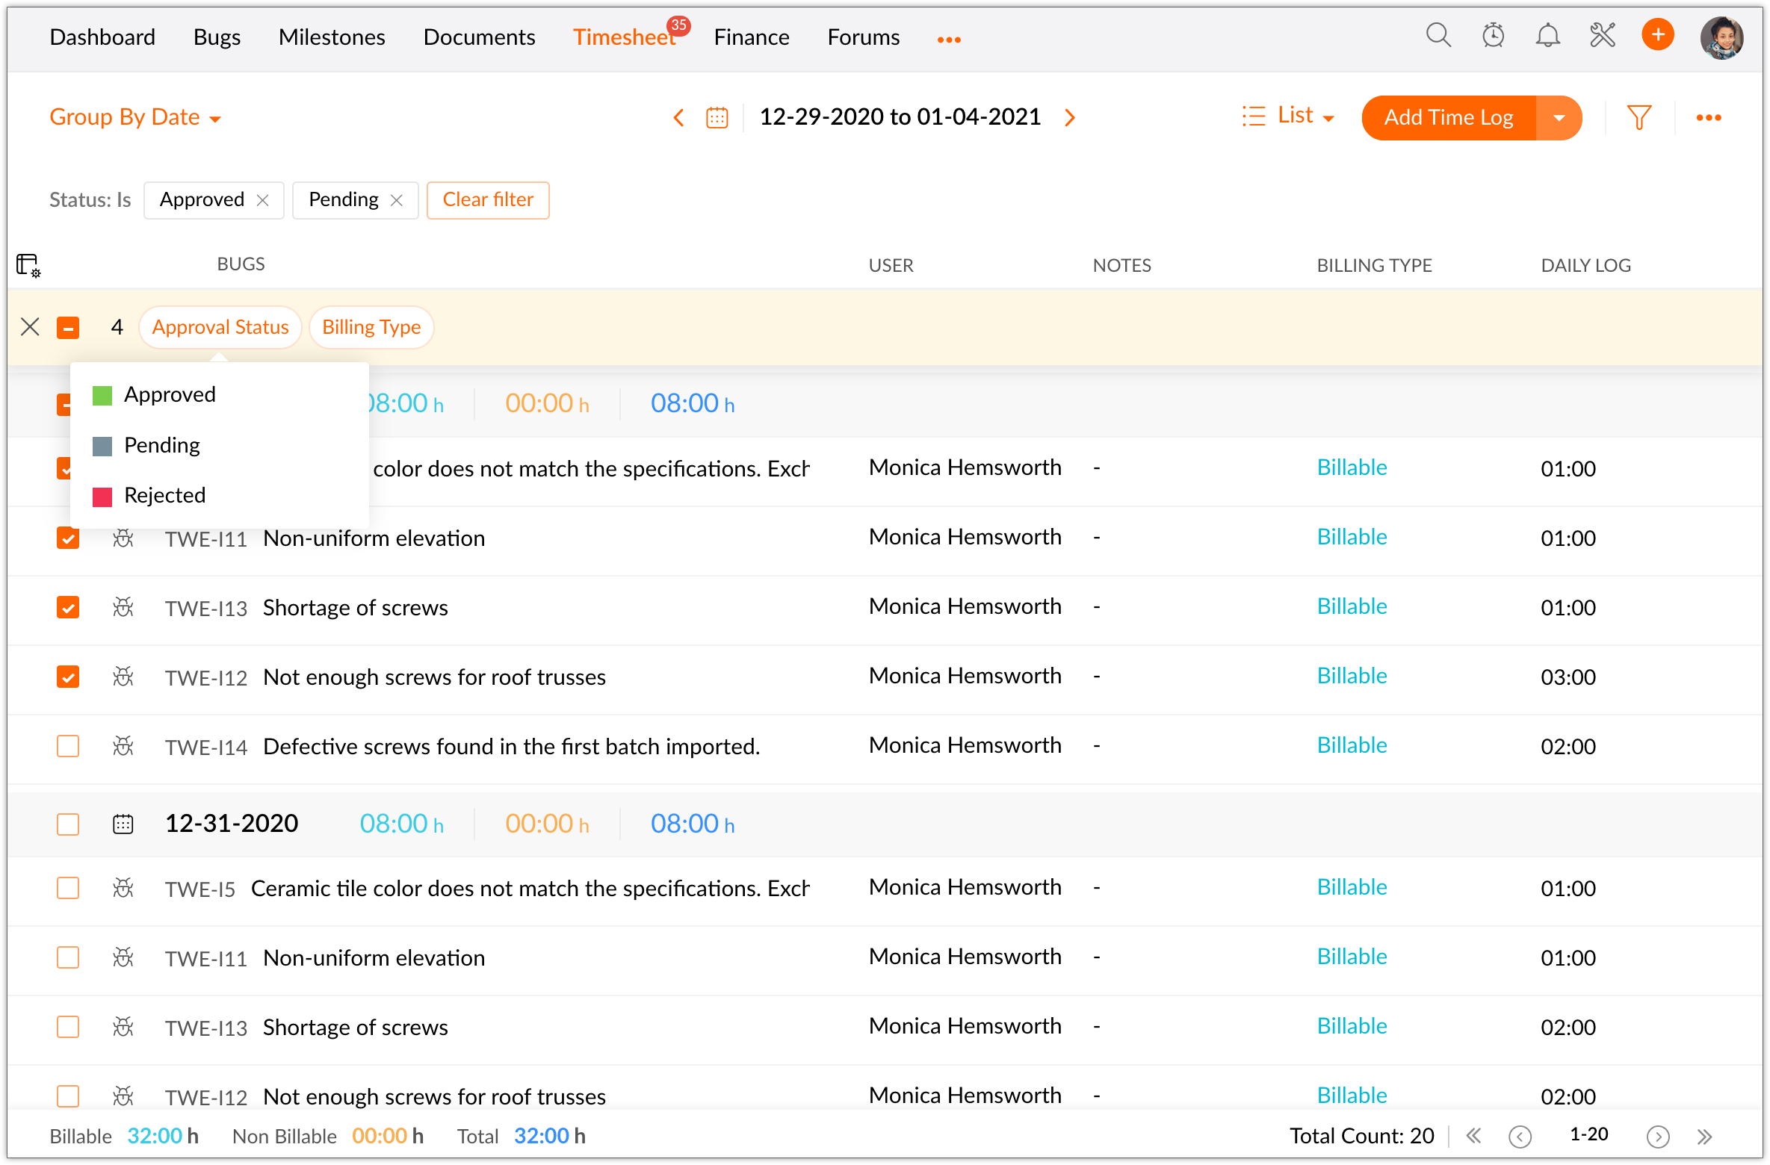The height and width of the screenshot is (1165, 1770).
Task: Click the timer stopwatch icon
Action: [1493, 36]
